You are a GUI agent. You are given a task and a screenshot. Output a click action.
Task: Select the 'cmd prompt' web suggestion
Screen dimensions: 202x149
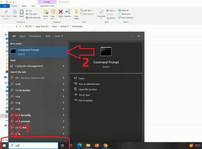[23, 121]
